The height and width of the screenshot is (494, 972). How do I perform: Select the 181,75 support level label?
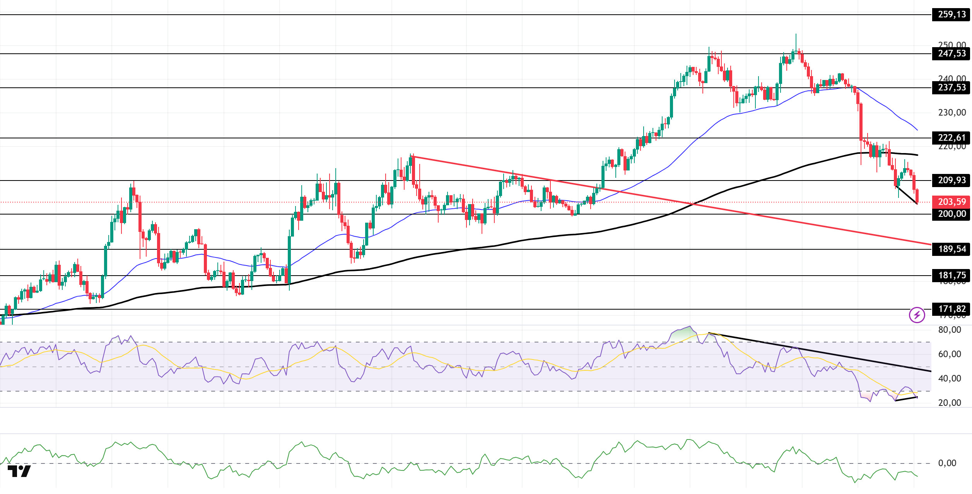click(x=952, y=276)
